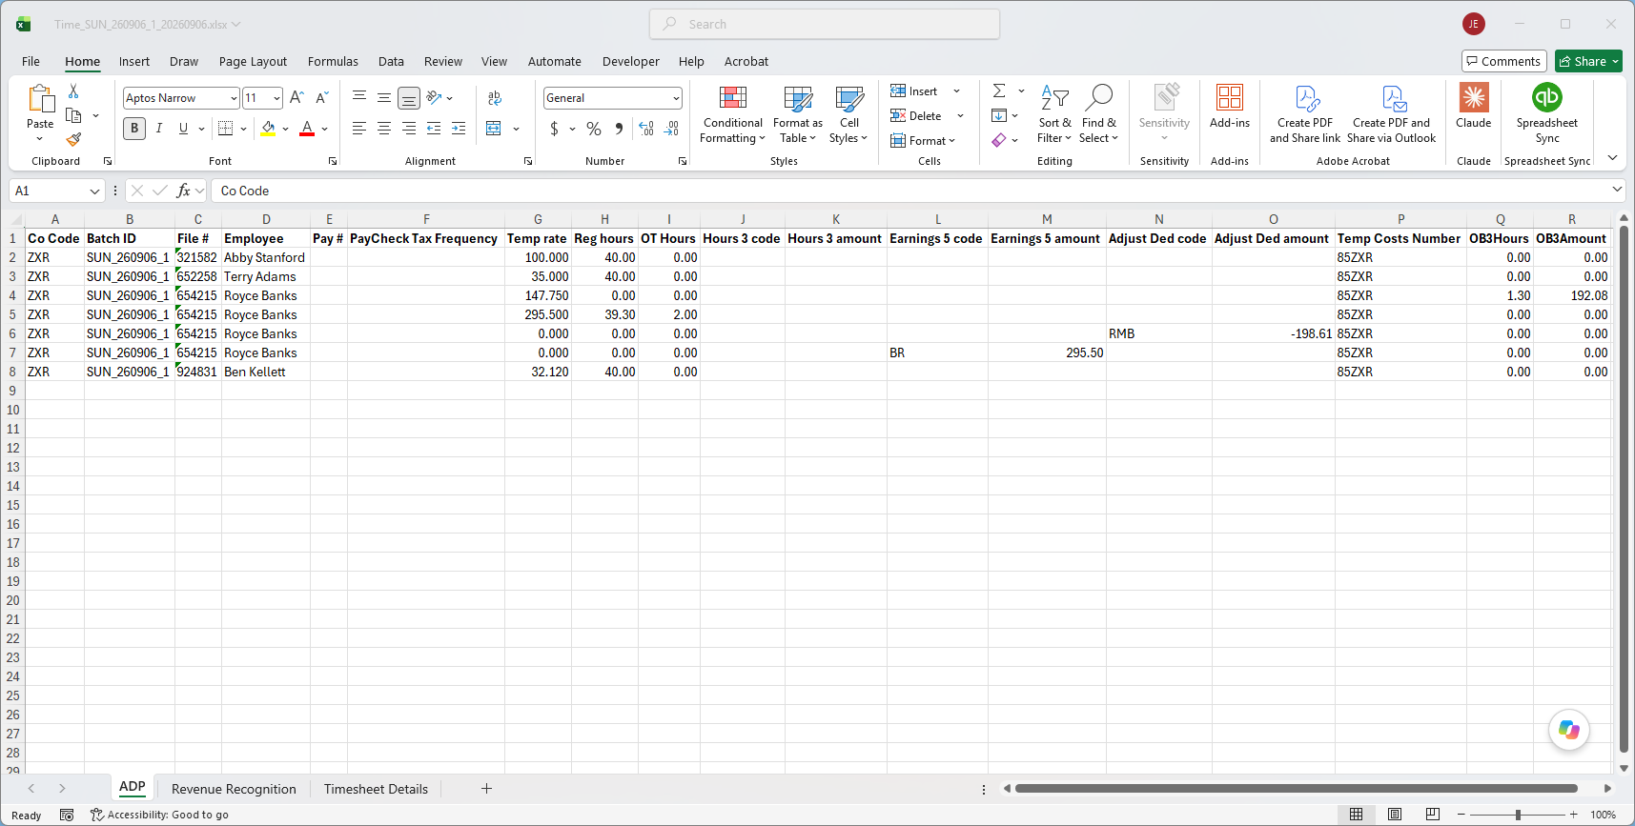Open the Page Layout ribbon tab

point(253,61)
